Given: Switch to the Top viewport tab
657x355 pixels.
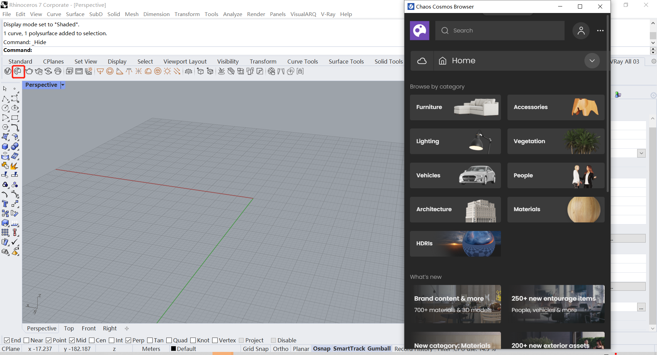Looking at the screenshot, I should [x=69, y=328].
